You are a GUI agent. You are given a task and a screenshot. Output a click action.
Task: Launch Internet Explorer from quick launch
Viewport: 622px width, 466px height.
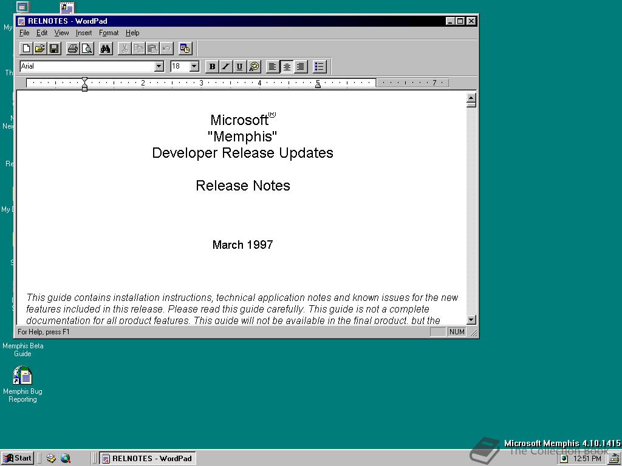pos(66,459)
